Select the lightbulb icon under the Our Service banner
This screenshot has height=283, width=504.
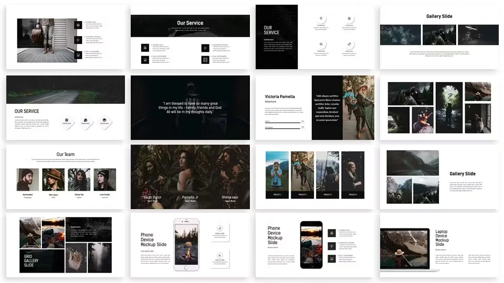(205, 48)
